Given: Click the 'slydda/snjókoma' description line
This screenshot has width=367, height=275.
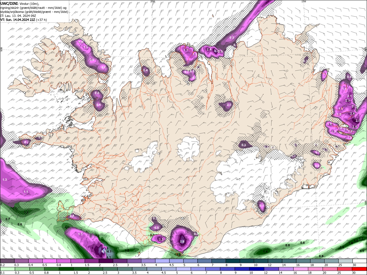Looking at the screenshot, I should (x=34, y=12).
